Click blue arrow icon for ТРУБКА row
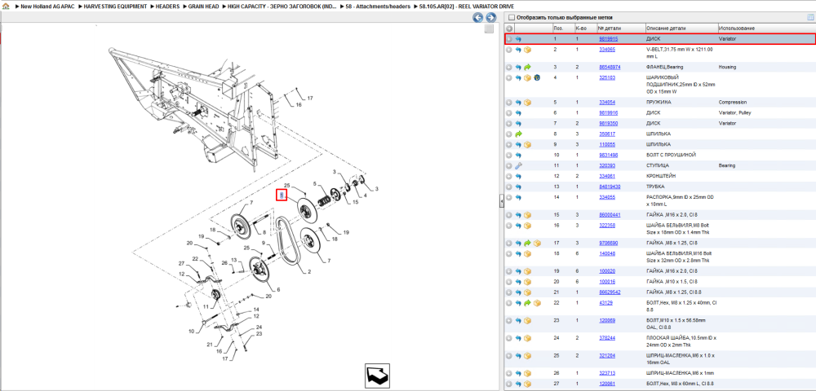Screen dimensions: 816x391 coord(518,187)
